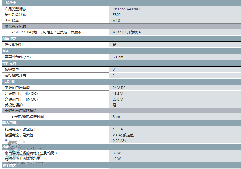Image resolution: width=241 pixels, height=169 pixels.
Task: Click the bullet before 停电/断电跨接时间
Action: click(x=12, y=117)
